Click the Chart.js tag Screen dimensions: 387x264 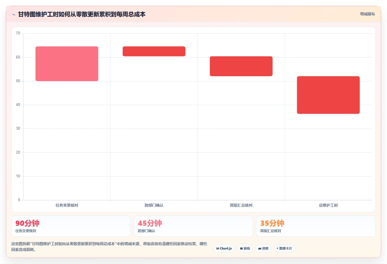224,248
